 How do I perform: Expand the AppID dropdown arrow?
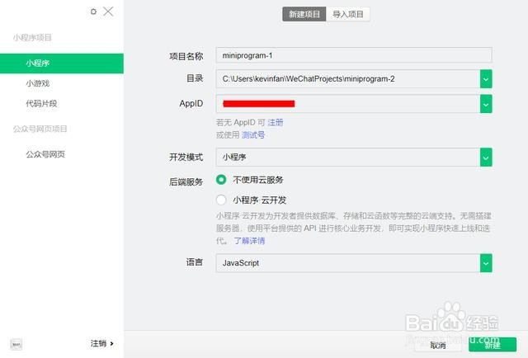click(486, 104)
